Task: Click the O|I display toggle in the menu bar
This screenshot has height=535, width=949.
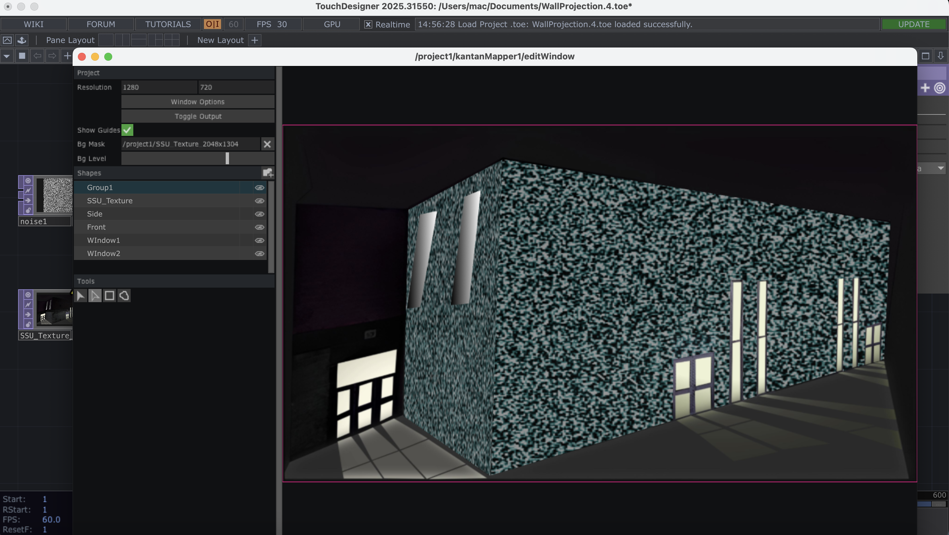Action: (x=212, y=24)
